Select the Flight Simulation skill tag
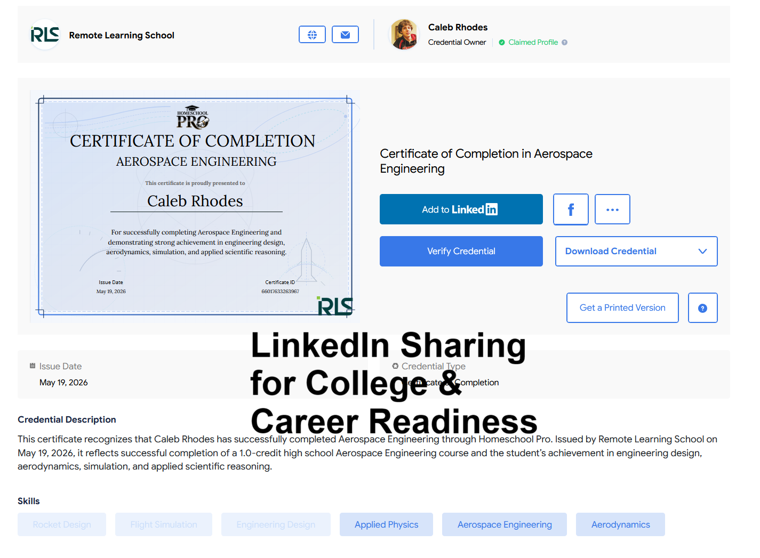 coord(164,524)
